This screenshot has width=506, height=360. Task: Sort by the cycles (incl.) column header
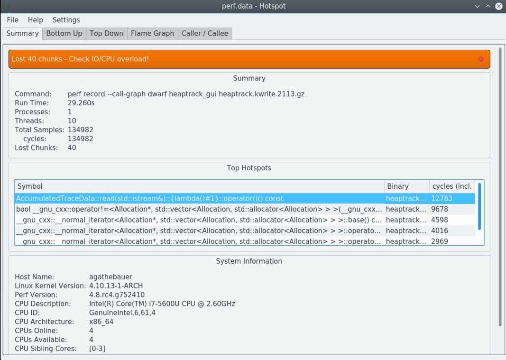(x=451, y=186)
